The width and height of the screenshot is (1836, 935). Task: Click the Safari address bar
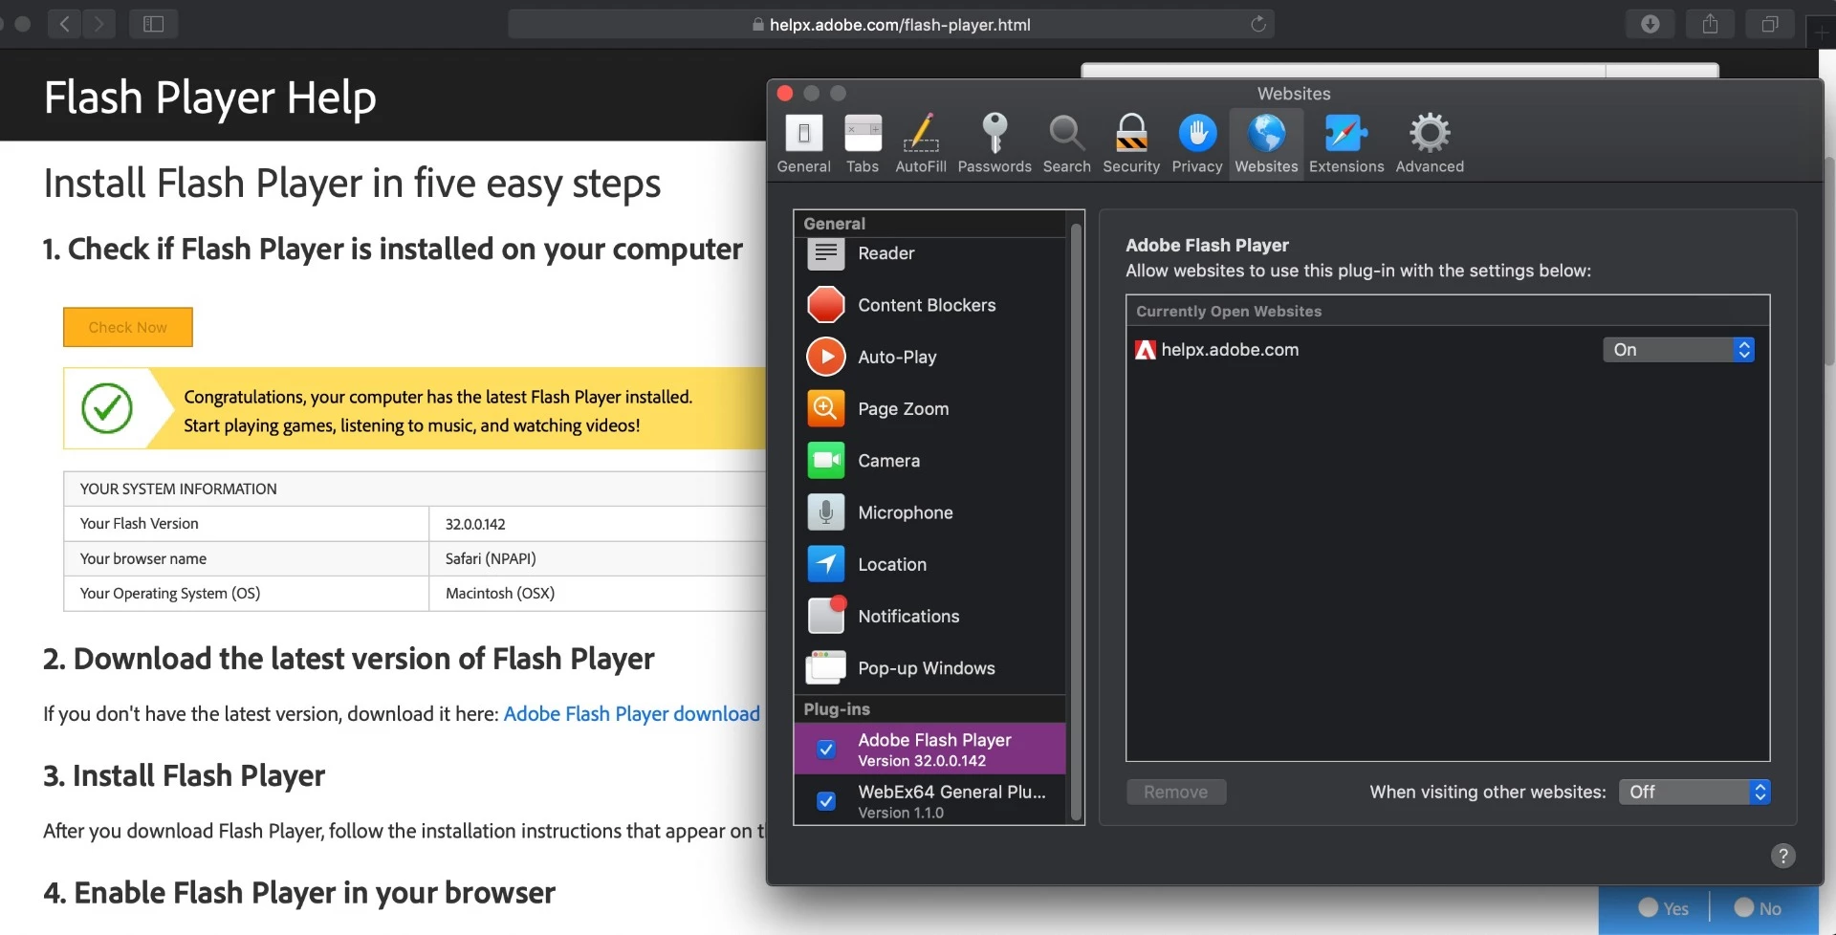(x=891, y=24)
